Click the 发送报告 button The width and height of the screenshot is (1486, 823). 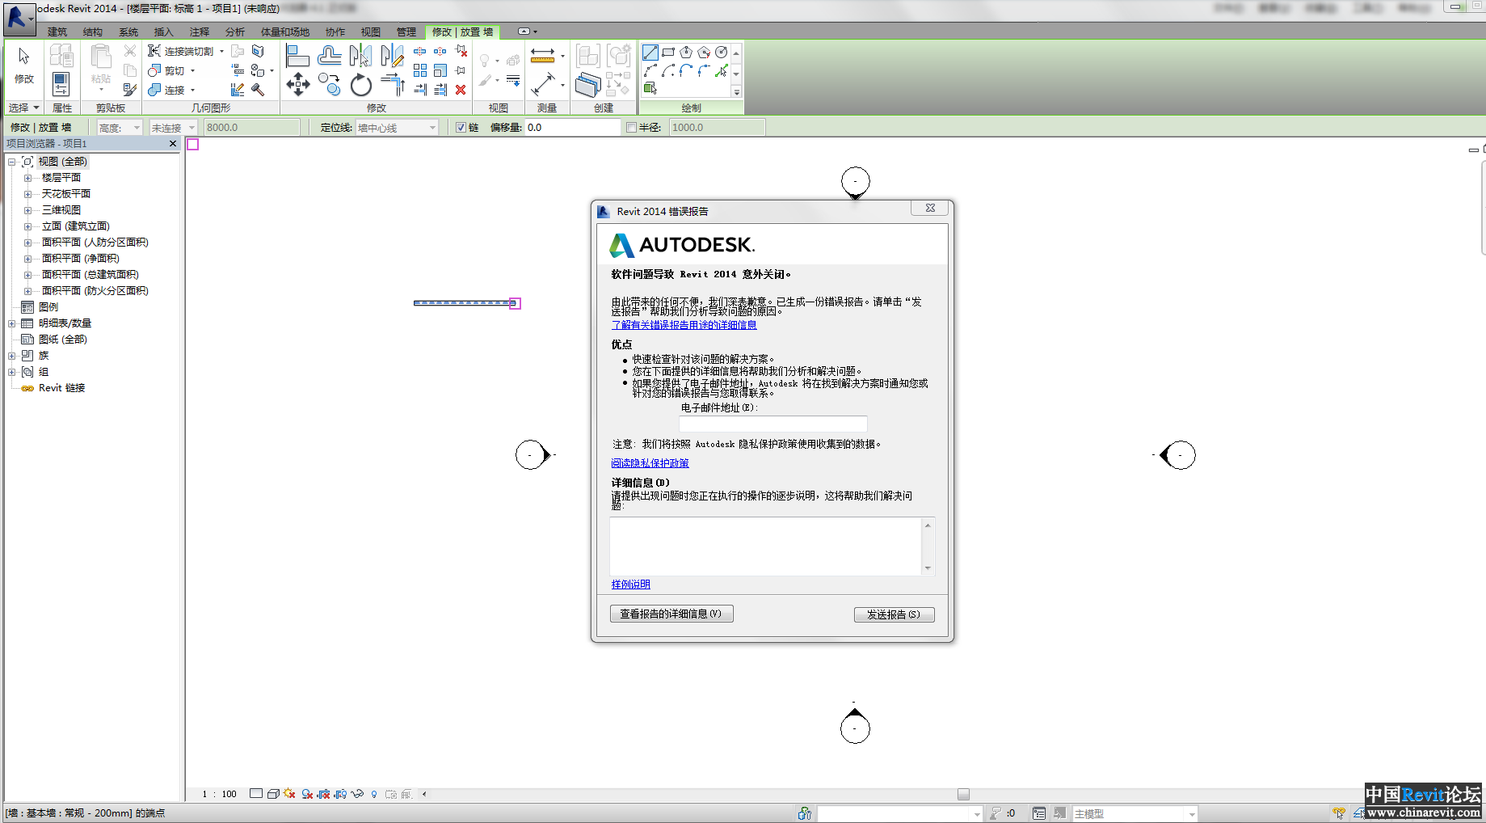894,614
